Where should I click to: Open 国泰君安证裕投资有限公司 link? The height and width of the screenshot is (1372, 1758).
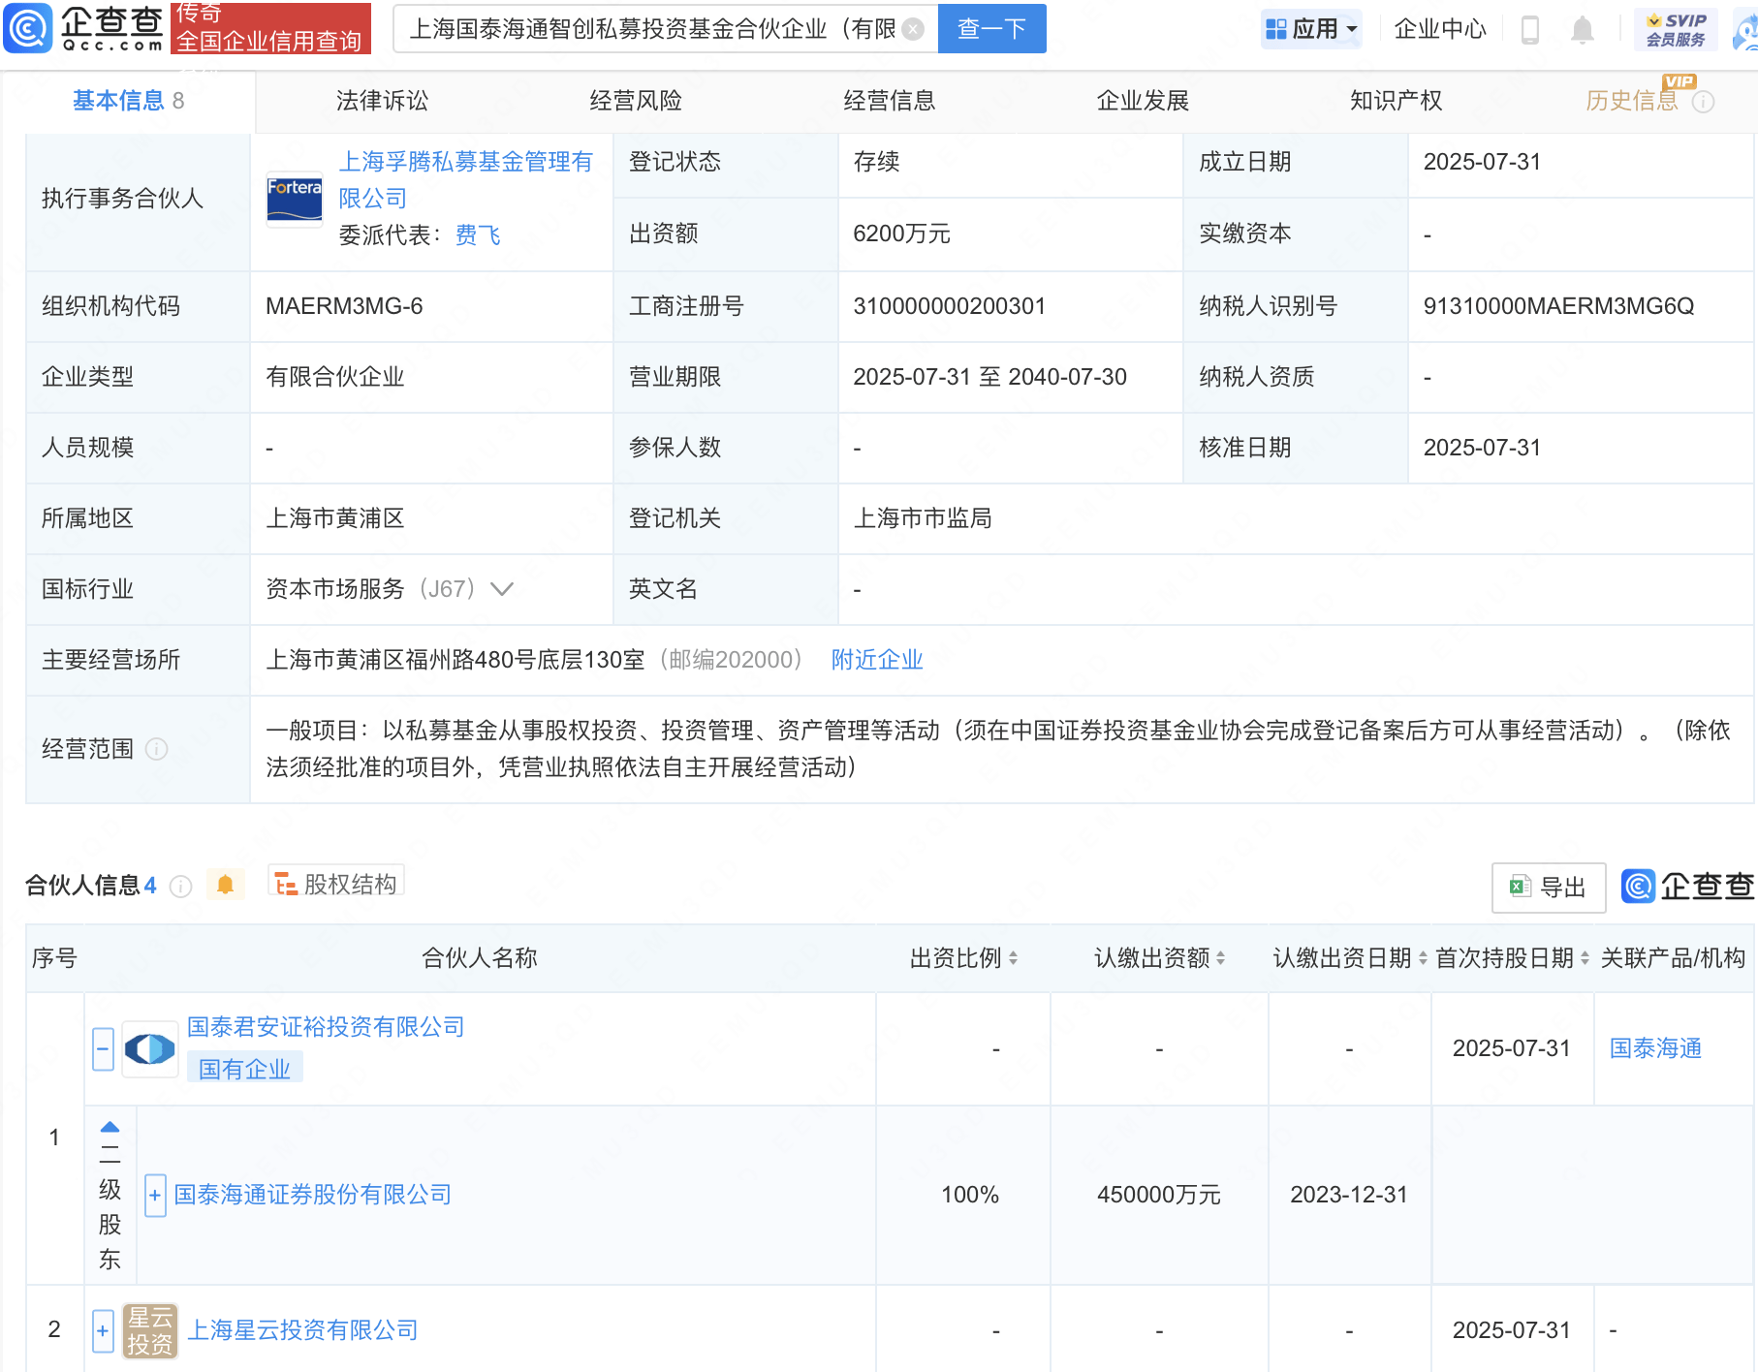[x=326, y=1027]
